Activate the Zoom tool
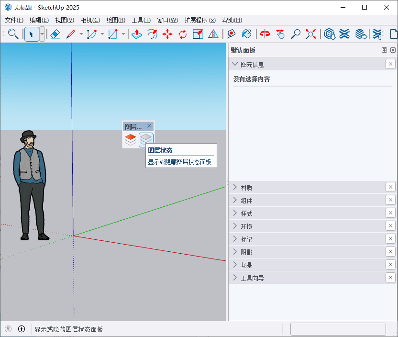The image size is (398, 337). click(296, 34)
